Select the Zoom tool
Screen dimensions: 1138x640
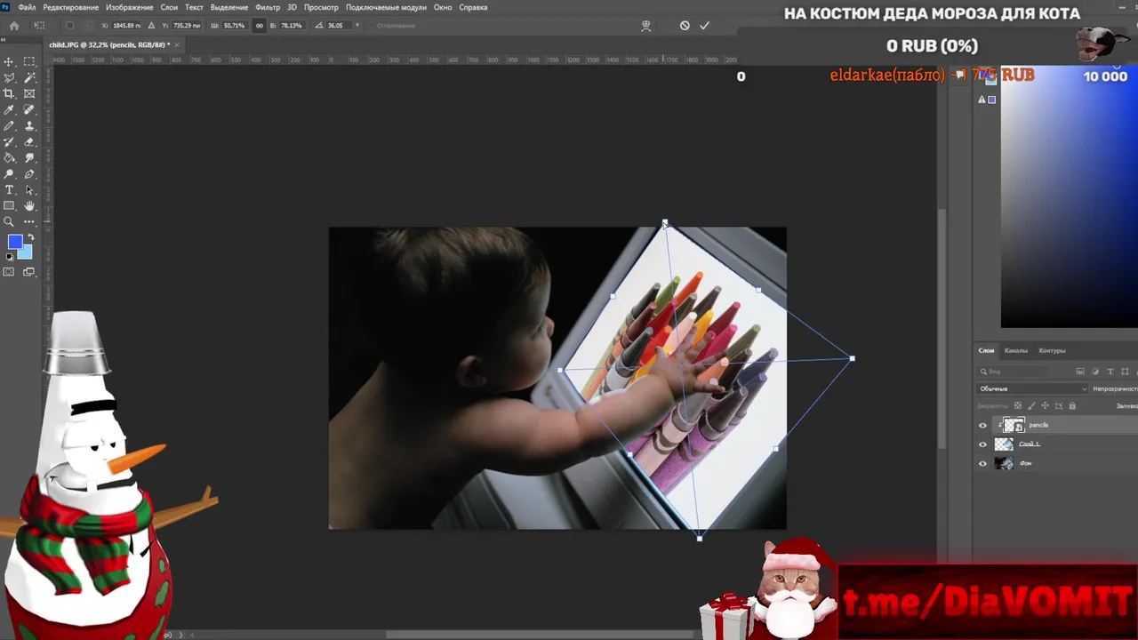10,221
